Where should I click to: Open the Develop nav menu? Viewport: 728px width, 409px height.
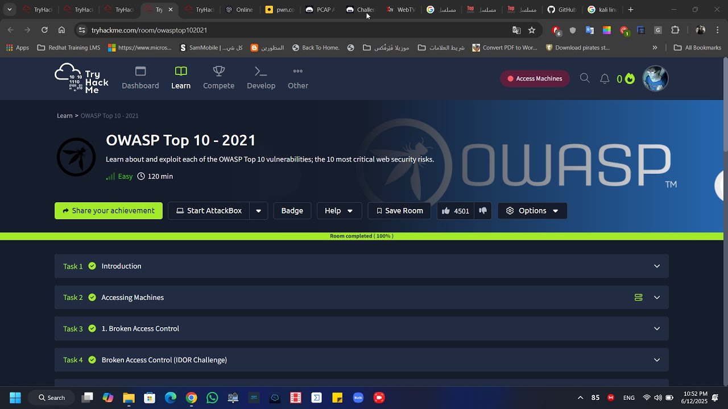(261, 78)
